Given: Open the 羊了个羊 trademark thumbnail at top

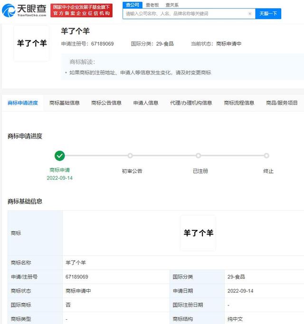Looking at the screenshot, I should pos(31,43).
